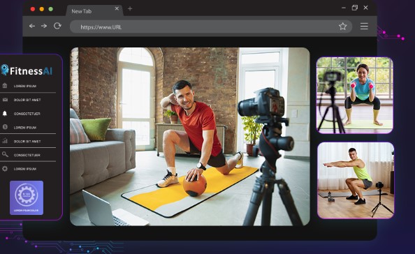Restore the browser window size
Viewport: 415px width, 254px height.
coord(355,8)
